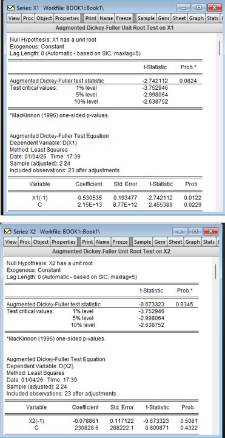Select ADF t-statistic -0.673323 in X2 test summary

pos(151,305)
